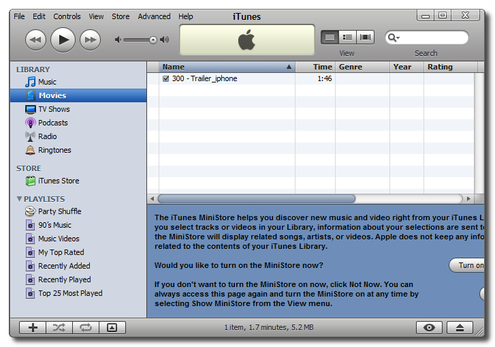Viewport: 495px width, 347px height.
Task: Show or hide the artwork viewer
Action: coord(112,327)
